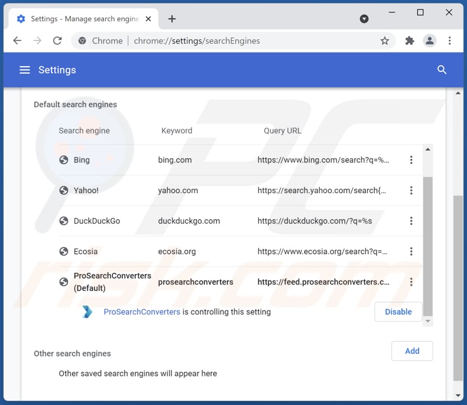Select the bing.com keyword text
Screen dimensions: 467x405
coord(175,160)
